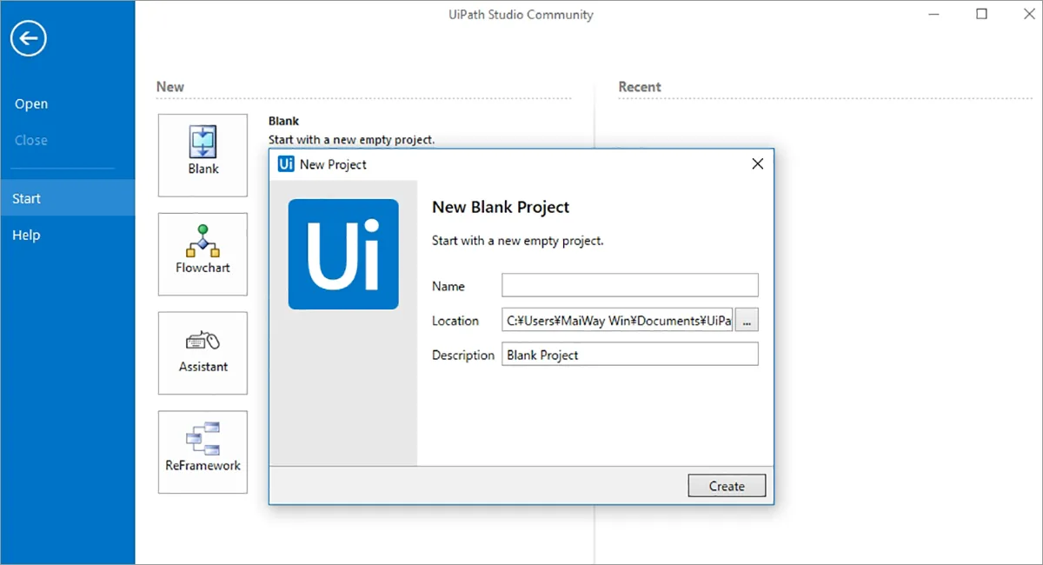
Task: Click the Description text field
Action: 630,355
